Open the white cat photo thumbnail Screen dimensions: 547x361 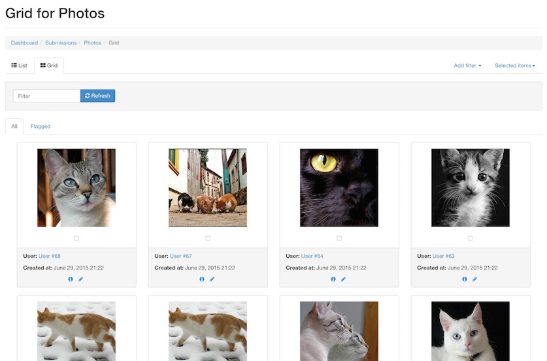point(471,331)
